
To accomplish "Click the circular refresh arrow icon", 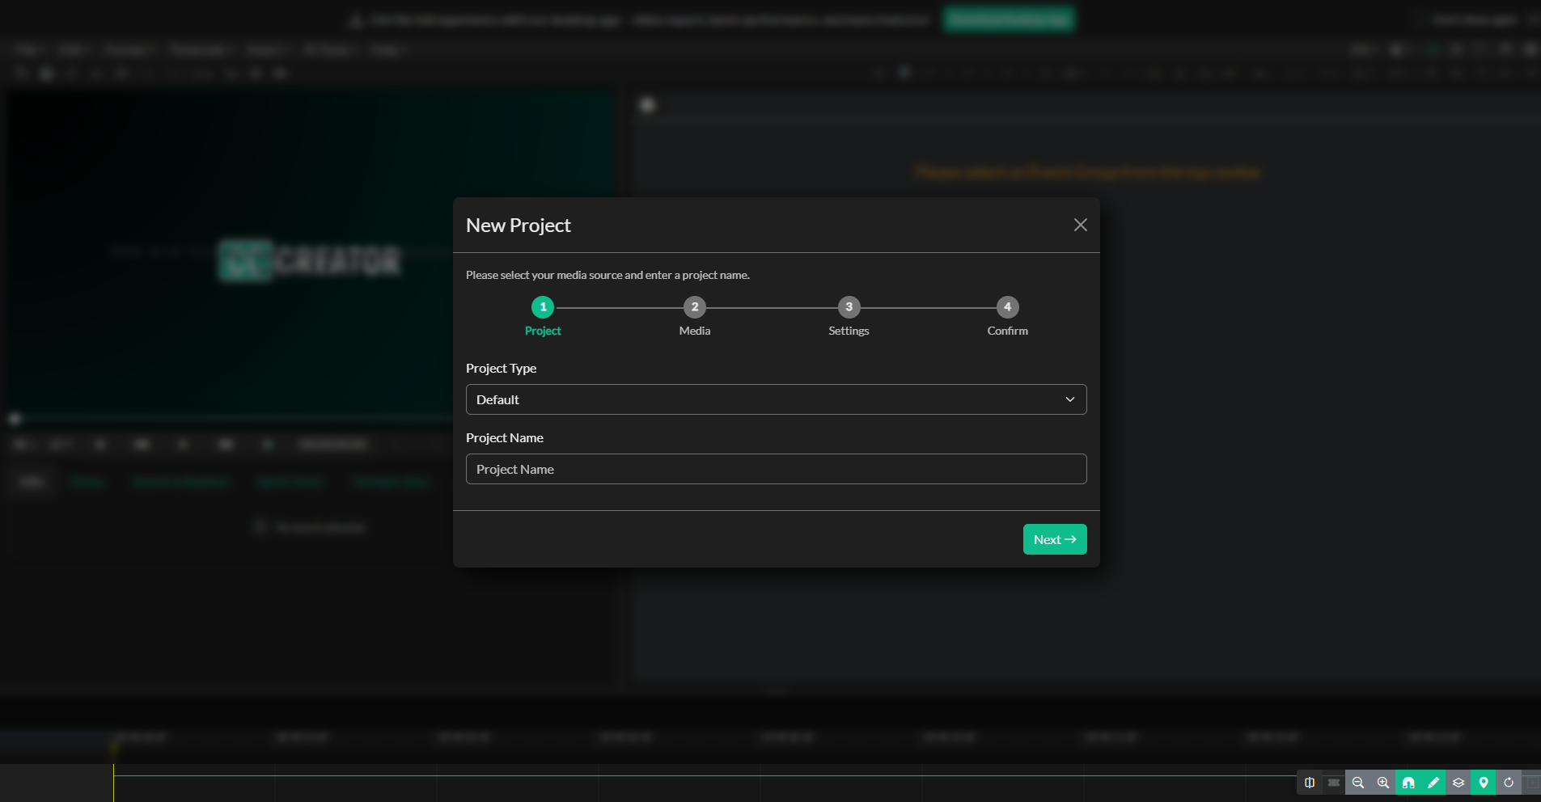I will point(1509,783).
